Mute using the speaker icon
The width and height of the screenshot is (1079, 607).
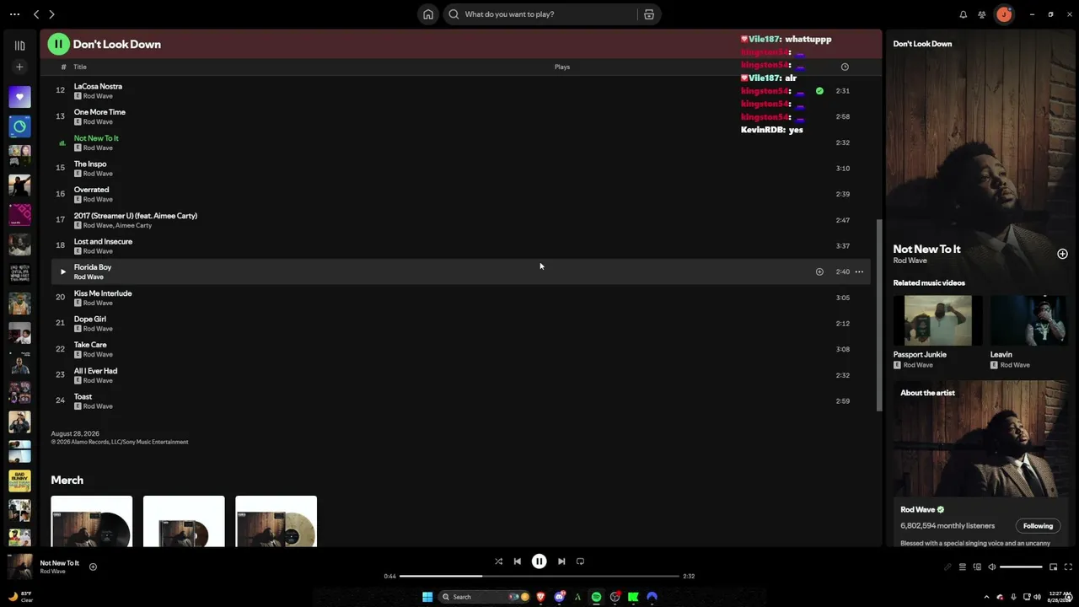coord(991,567)
